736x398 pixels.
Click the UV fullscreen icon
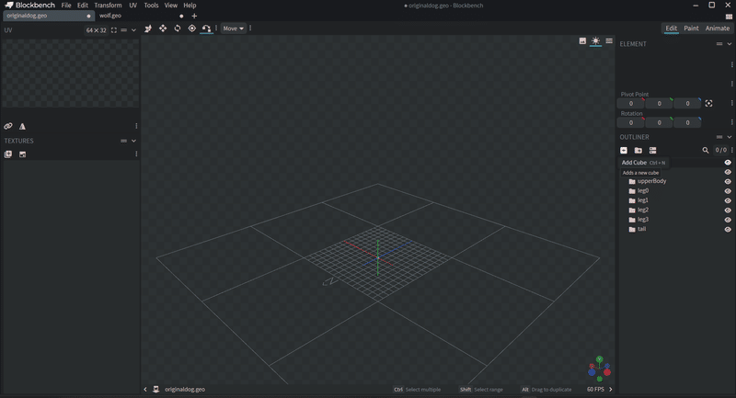point(113,30)
